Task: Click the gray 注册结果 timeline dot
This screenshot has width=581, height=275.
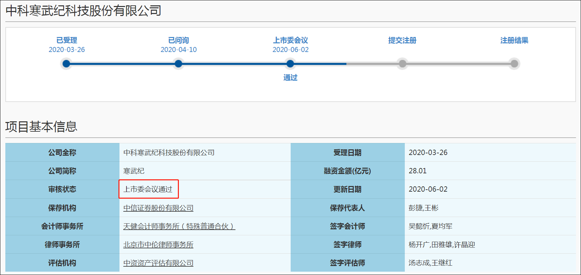Action: 514,64
